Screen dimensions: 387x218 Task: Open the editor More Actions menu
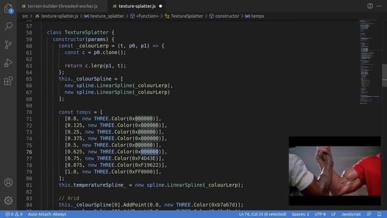click(x=379, y=6)
